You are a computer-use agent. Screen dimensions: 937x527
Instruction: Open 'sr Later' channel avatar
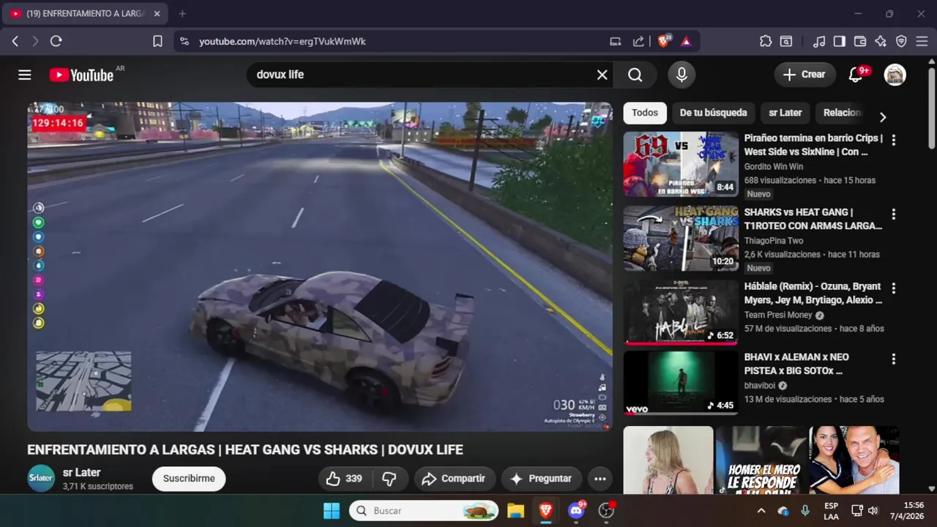pyautogui.click(x=41, y=479)
